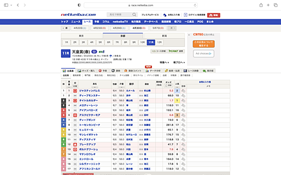The width and height of the screenshot is (281, 175).
Task: Open netkeibaTV in the blue navigation bar
Action: (x=120, y=22)
